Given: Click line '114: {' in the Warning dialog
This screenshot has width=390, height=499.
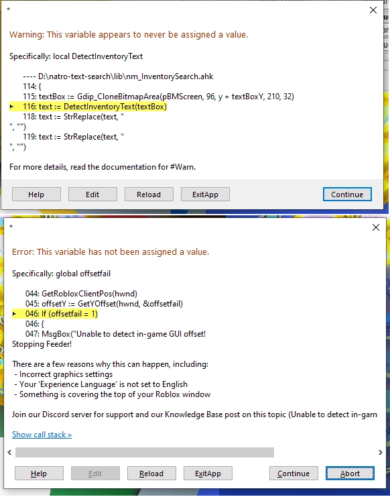Looking at the screenshot, I should 32,87.
